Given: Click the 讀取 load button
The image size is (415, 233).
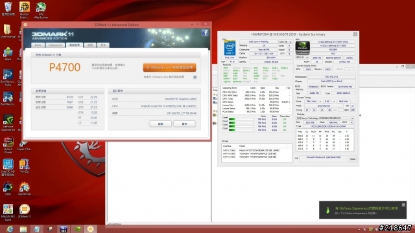Looking at the screenshot, I should point(160,124).
